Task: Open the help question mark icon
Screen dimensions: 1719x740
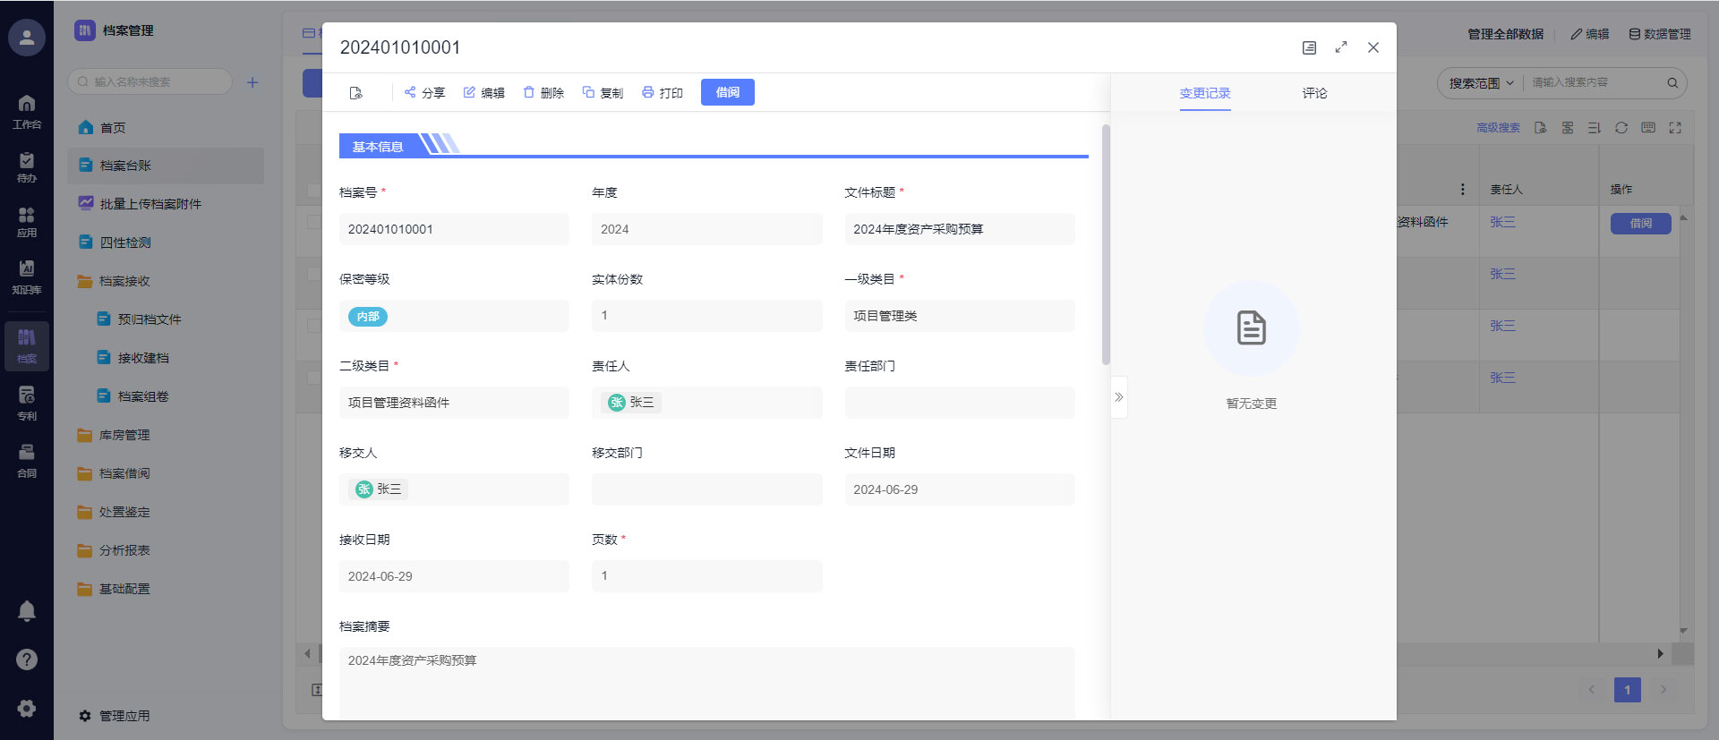Action: coord(27,659)
